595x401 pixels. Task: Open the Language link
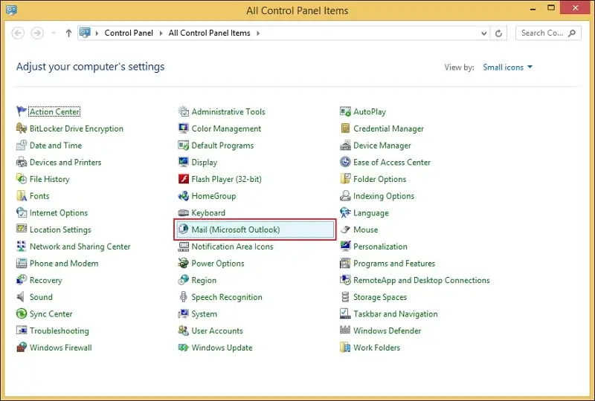370,213
